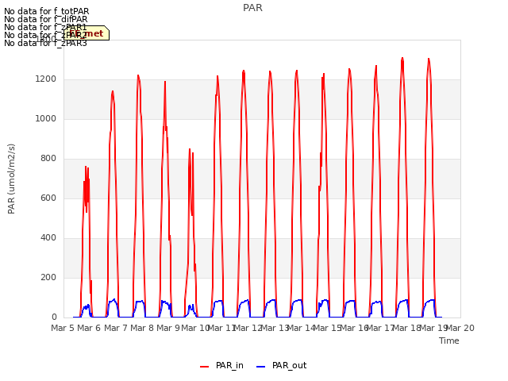Click the x-axis tick Mar 5

(x=63, y=328)
